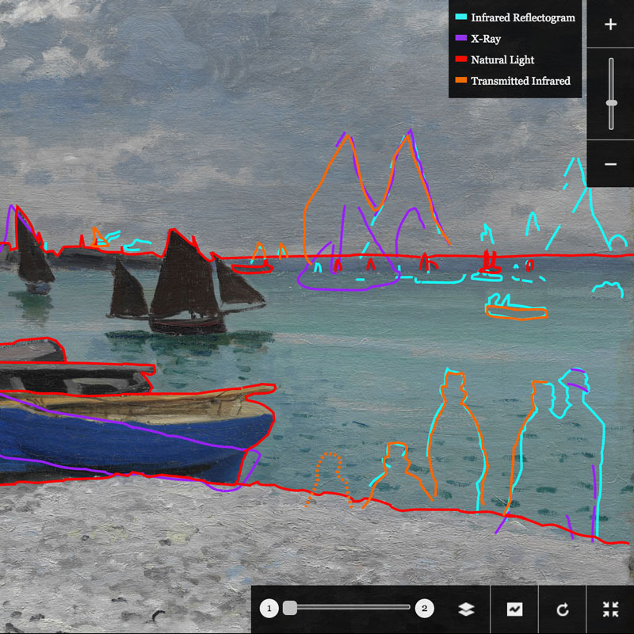Viewport: 634px width, 634px height.
Task: Reset the view with refresh icon
Action: (563, 609)
